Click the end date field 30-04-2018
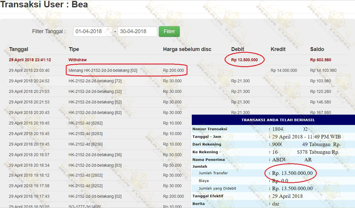The width and height of the screenshot is (355, 208). point(137,31)
